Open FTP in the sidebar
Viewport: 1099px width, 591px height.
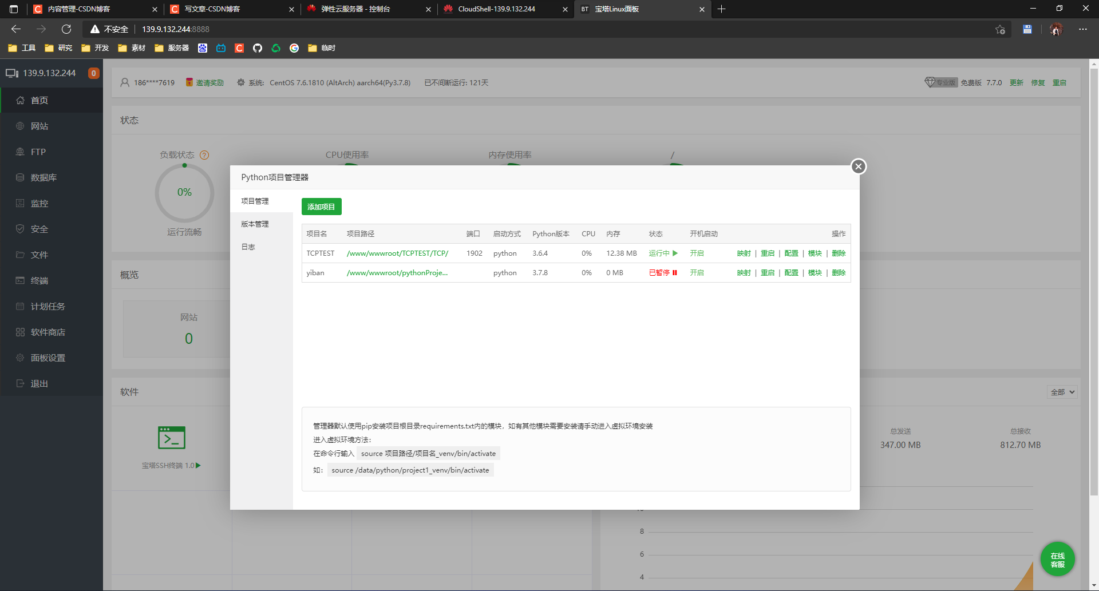52,152
